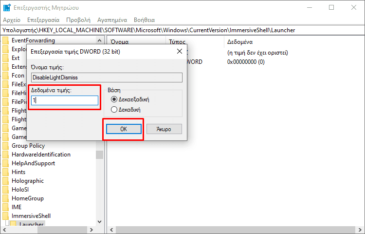Screen dimensions: 365x234
Task: Open the Βοήθεια menu
Action: pos(145,20)
